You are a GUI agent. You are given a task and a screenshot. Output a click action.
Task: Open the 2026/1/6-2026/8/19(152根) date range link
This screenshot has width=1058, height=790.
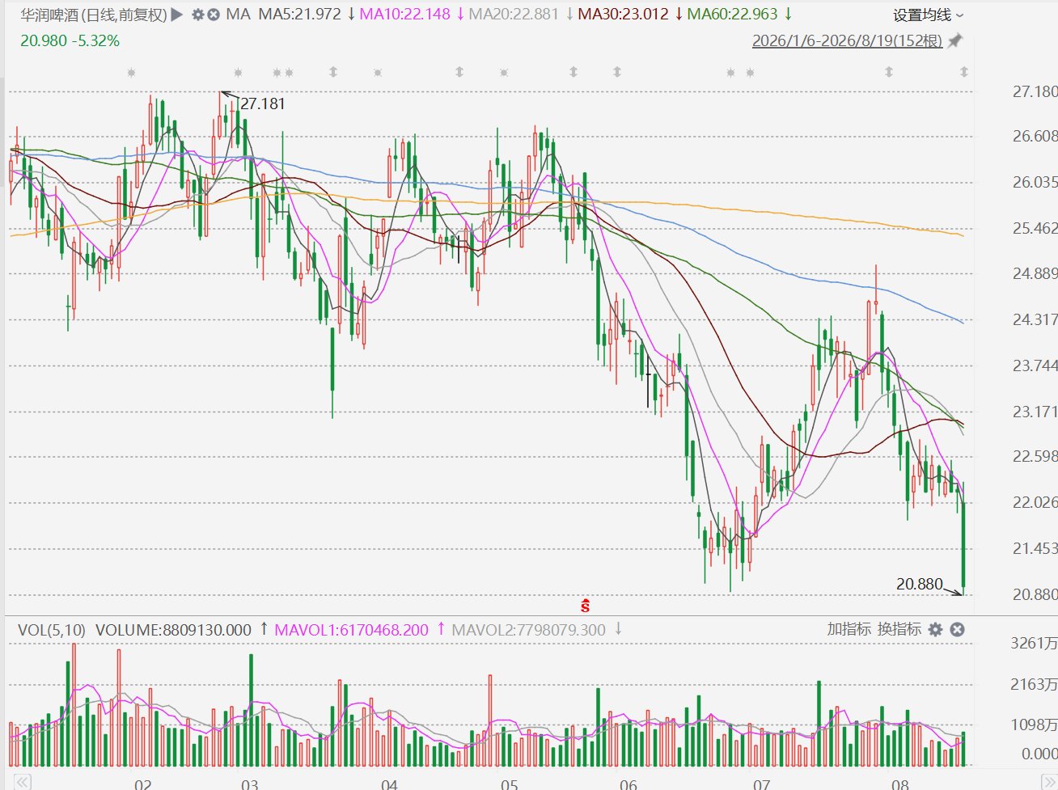[848, 40]
